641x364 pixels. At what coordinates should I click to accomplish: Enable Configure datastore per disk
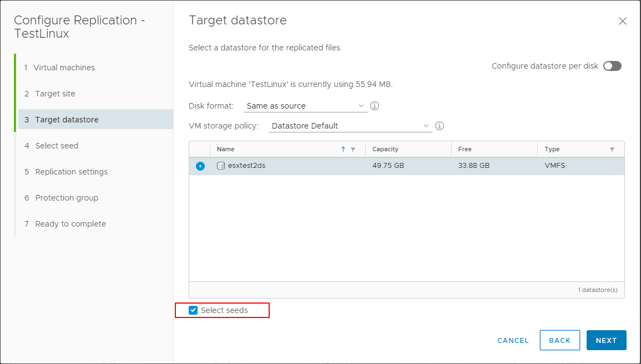pyautogui.click(x=612, y=66)
